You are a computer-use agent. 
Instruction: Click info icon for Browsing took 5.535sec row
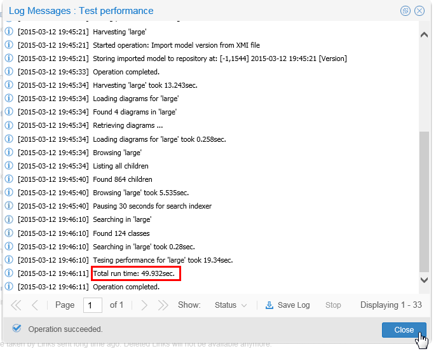point(9,192)
